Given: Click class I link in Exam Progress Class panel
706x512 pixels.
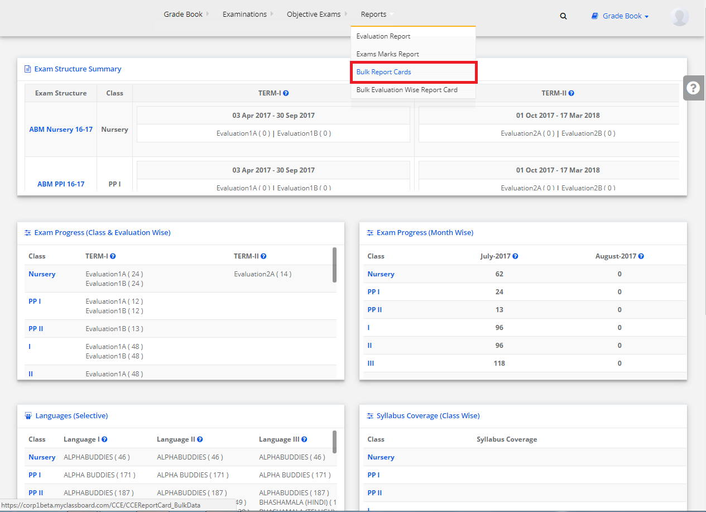Looking at the screenshot, I should [30, 347].
